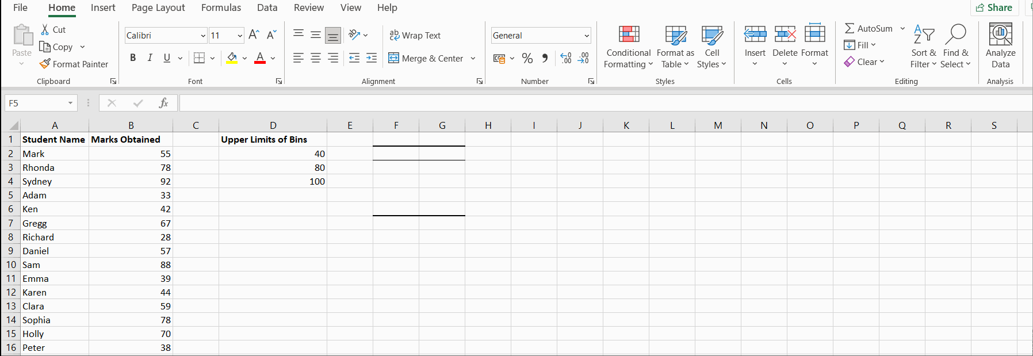This screenshot has height=356, width=1033.
Task: Apply Percent Style formatting
Action: (527, 58)
